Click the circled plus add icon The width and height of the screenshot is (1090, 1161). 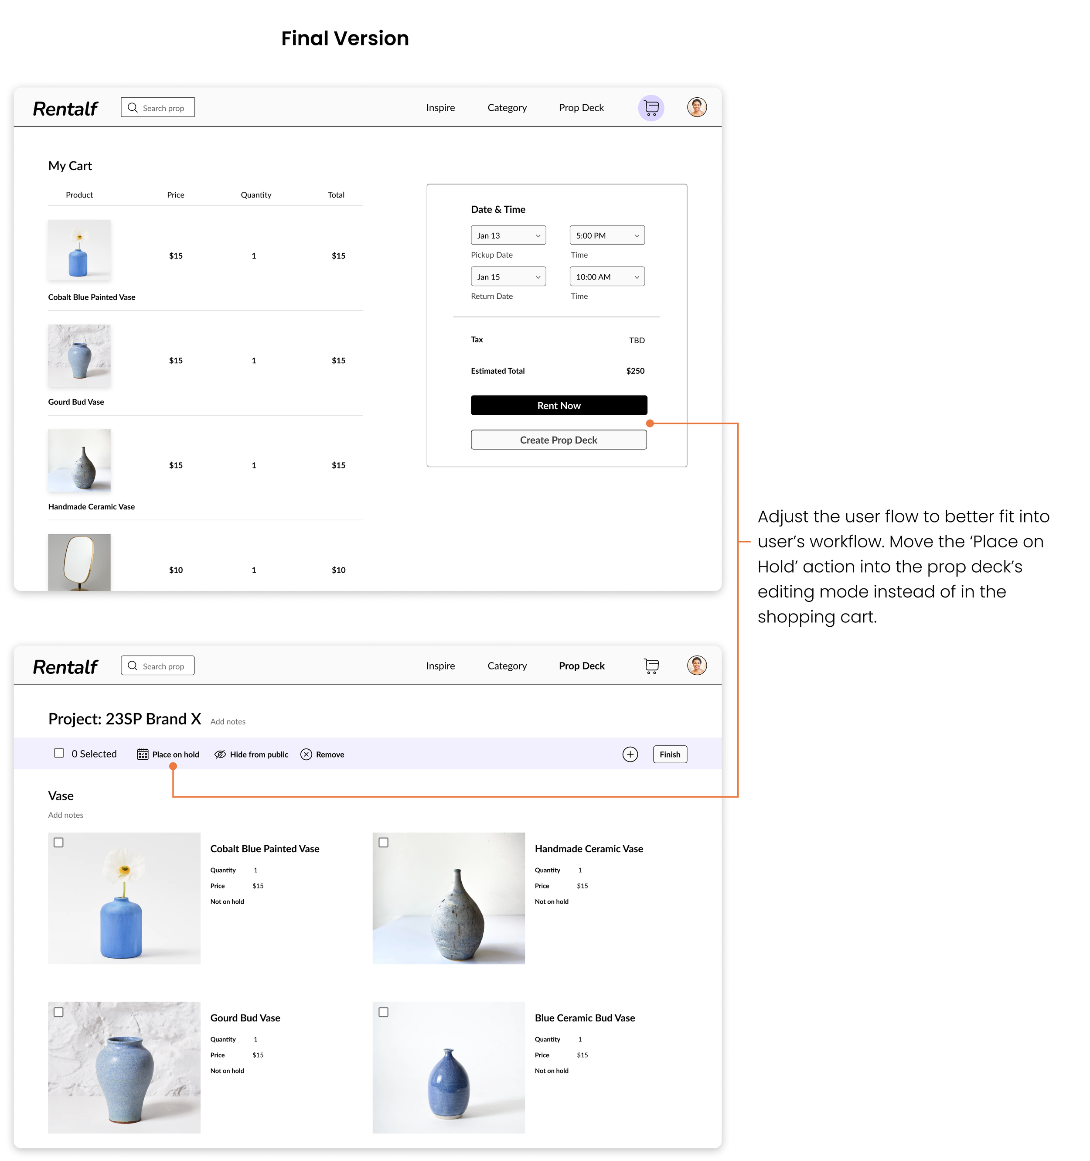pos(630,755)
